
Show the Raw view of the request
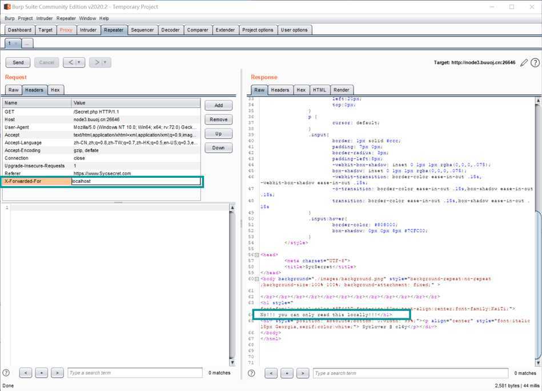[x=14, y=90]
